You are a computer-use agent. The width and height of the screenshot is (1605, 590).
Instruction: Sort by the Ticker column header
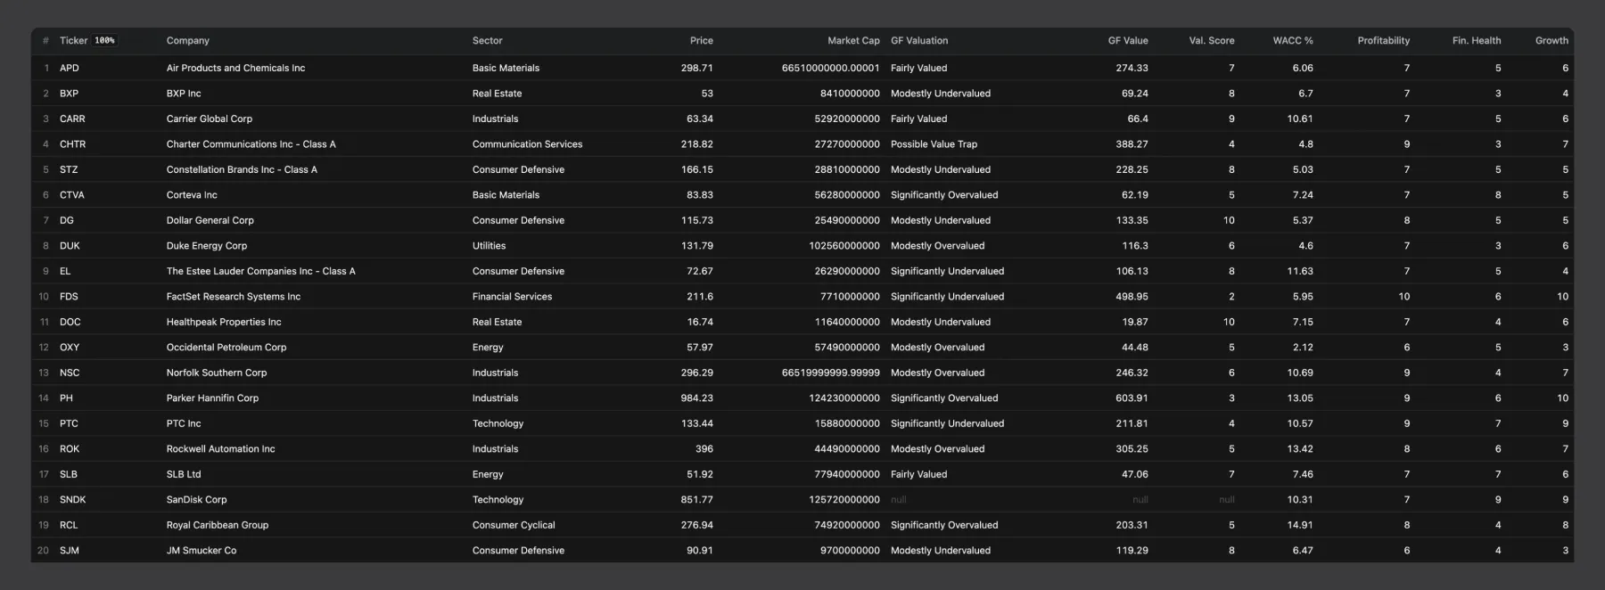73,41
